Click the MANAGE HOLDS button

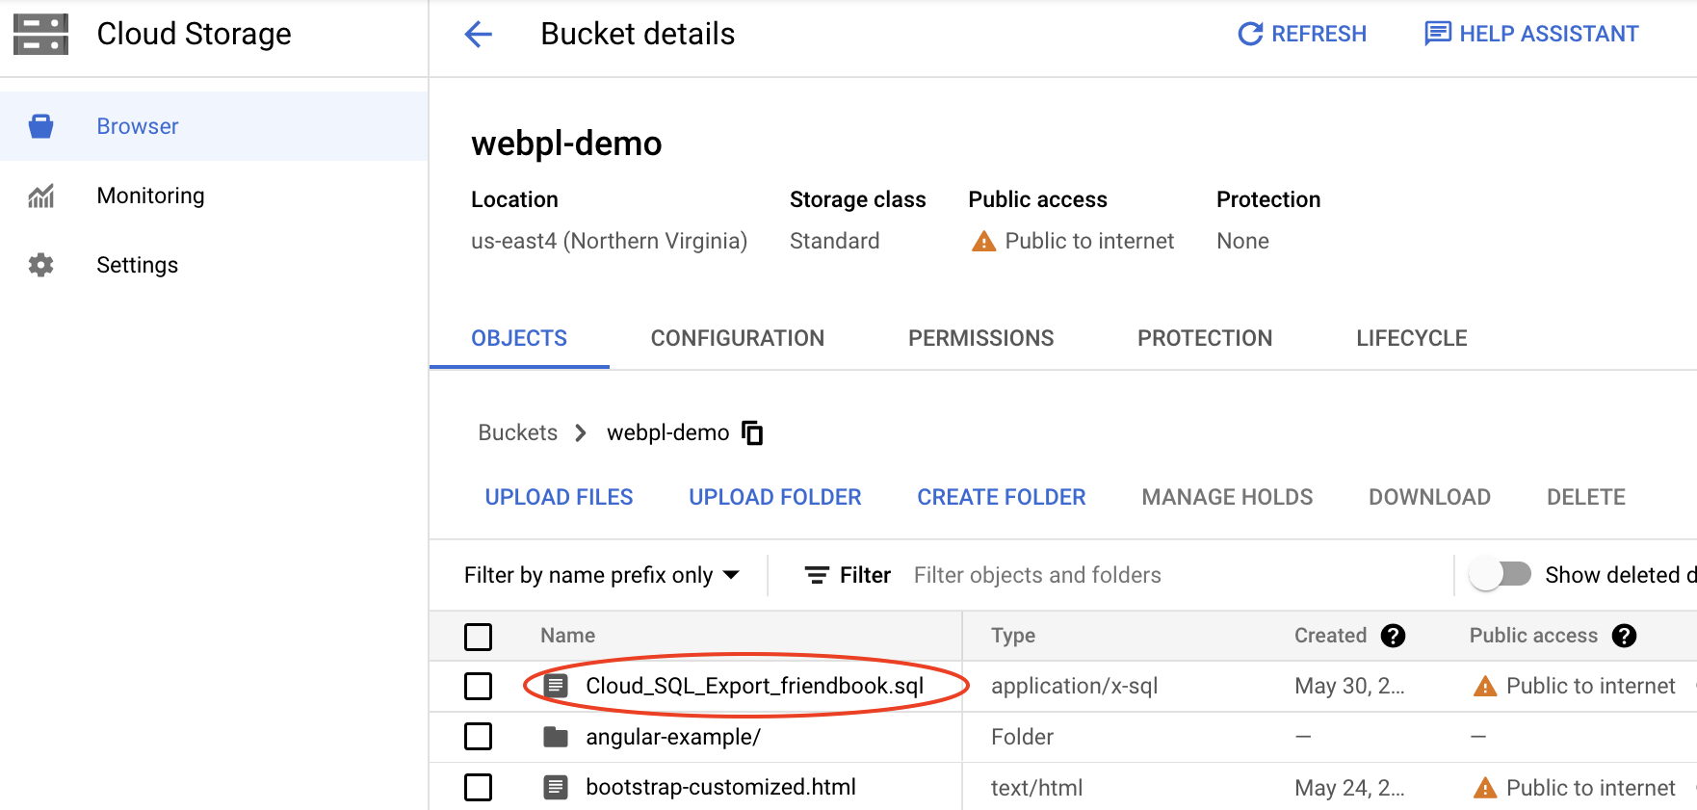click(1227, 497)
